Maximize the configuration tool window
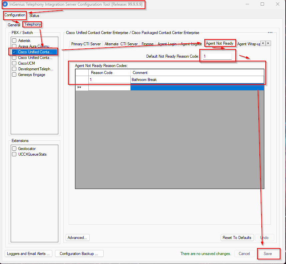286x264 pixels. click(x=262, y=4)
